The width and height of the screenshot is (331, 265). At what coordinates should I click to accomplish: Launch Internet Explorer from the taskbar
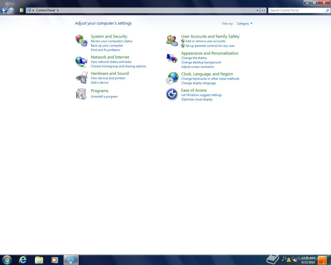(23, 260)
